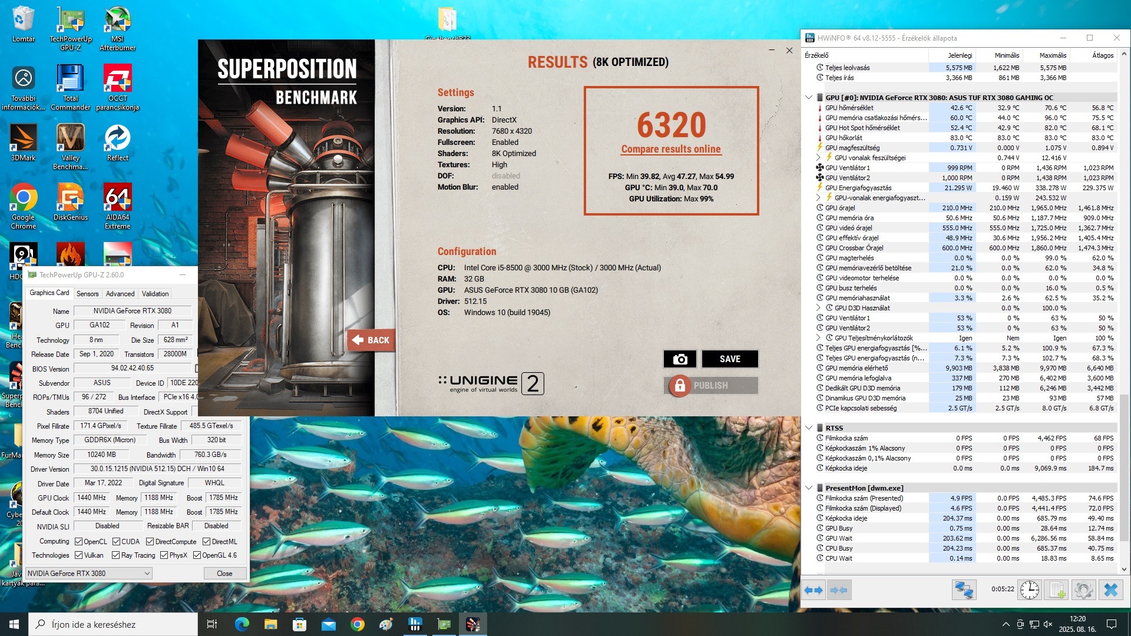Toggle the Ray Tracing checkbox
Image resolution: width=1131 pixels, height=636 pixels.
tap(116, 555)
